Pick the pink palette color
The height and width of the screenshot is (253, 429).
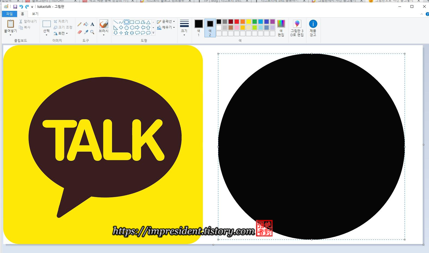coord(237,28)
